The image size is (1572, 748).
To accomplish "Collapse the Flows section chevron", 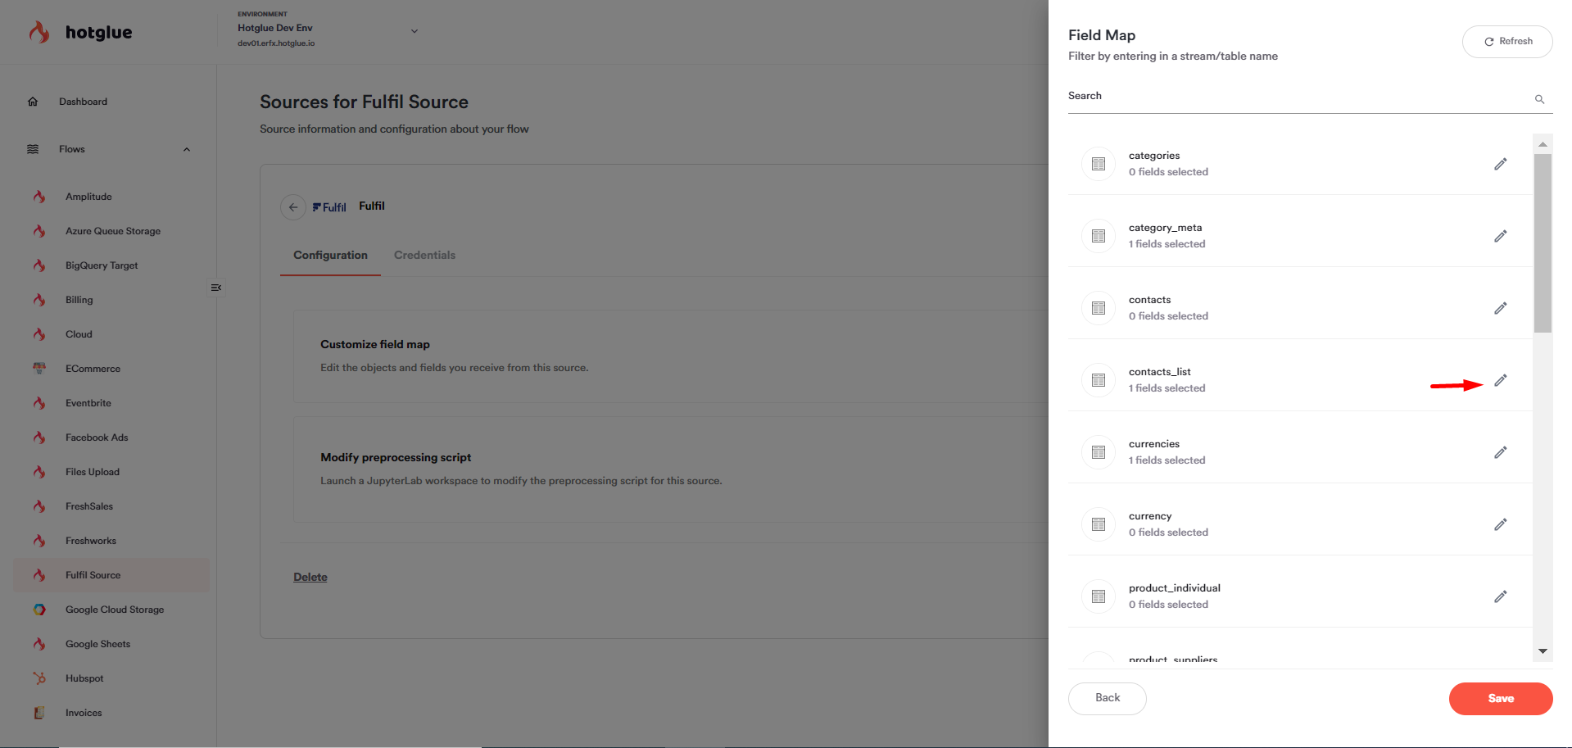I will [x=187, y=149].
